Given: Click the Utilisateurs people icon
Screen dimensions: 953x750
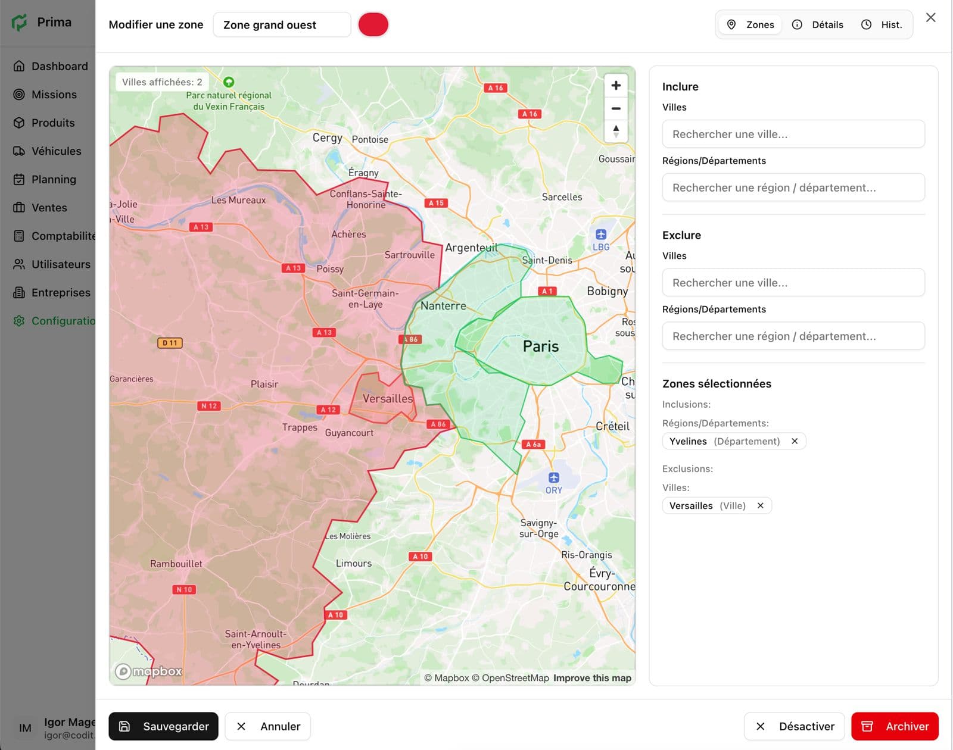Looking at the screenshot, I should point(20,264).
